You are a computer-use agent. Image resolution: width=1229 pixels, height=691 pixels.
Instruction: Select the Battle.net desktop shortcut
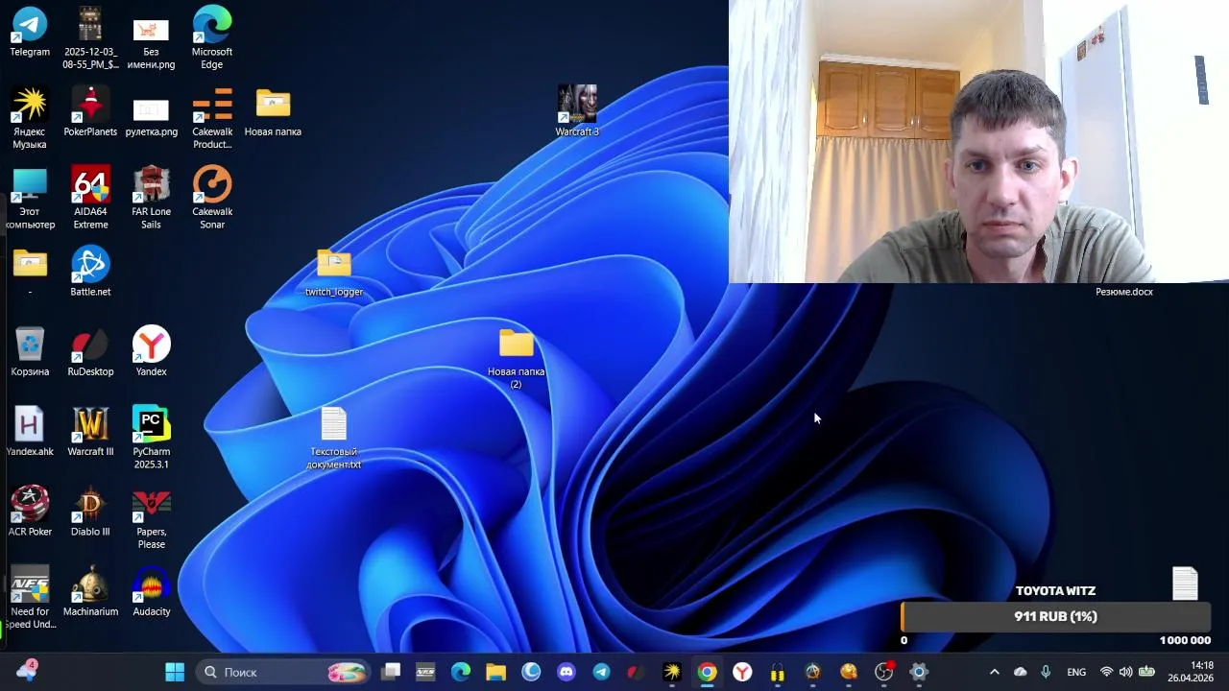point(90,272)
